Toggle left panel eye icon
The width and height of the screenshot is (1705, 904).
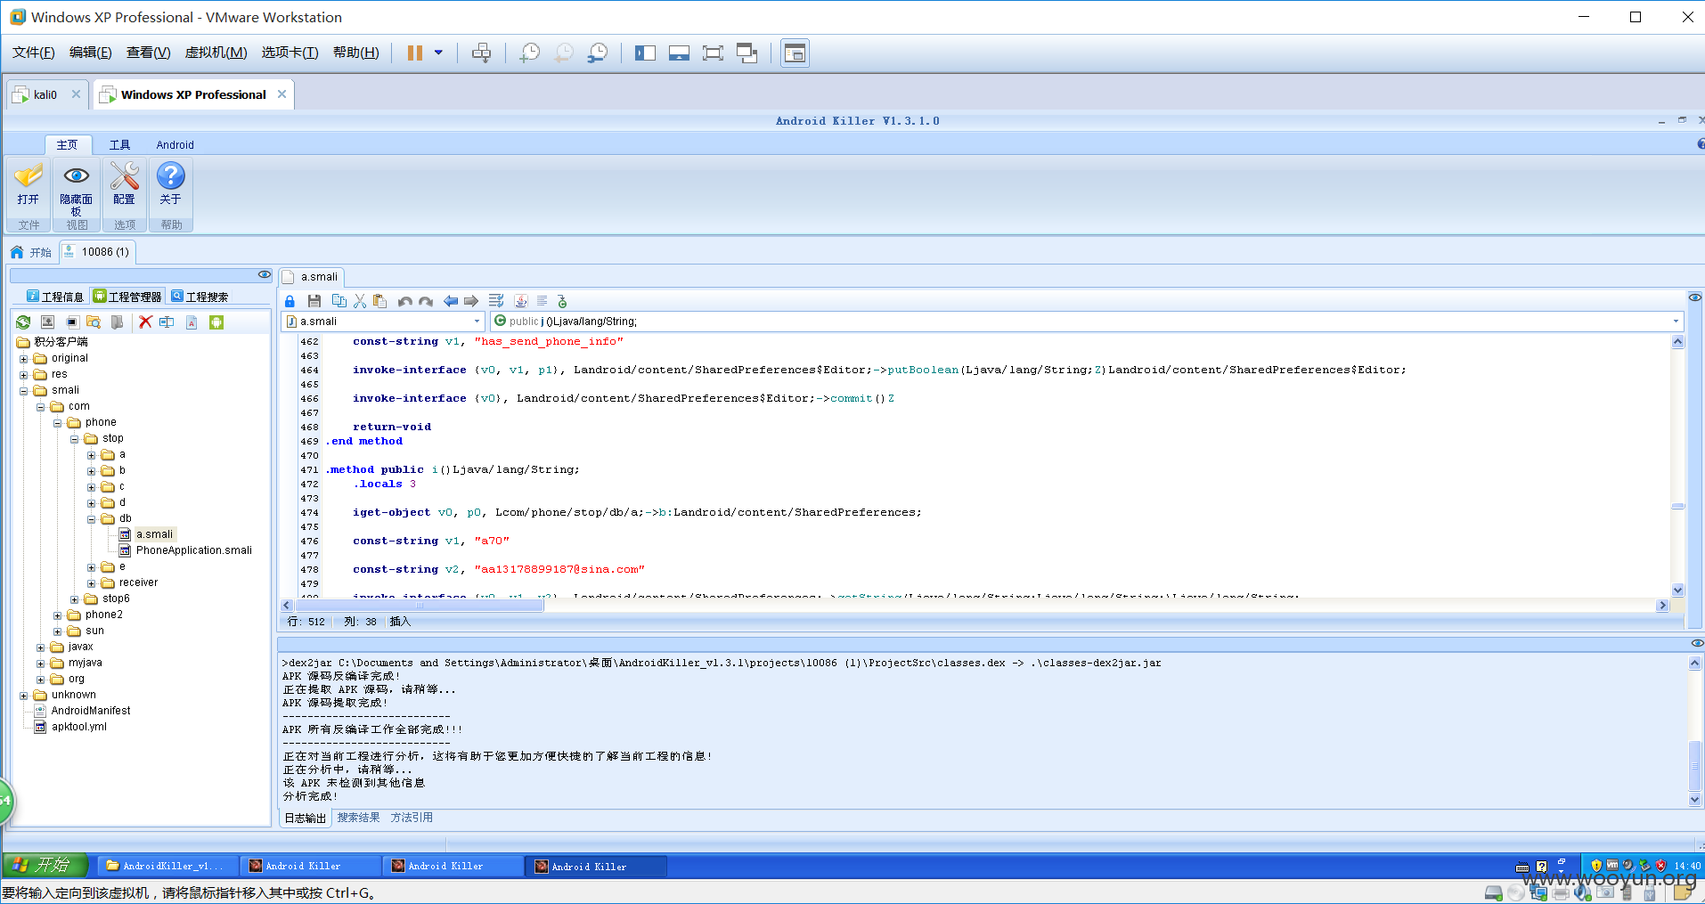pos(264,274)
